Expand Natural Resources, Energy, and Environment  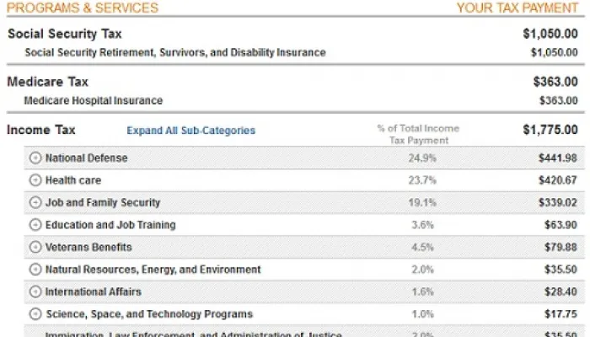[x=35, y=270]
